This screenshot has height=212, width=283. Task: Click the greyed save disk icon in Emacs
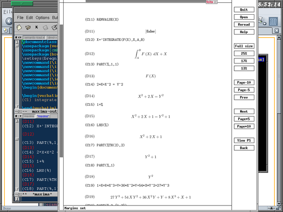click(x=45, y=28)
